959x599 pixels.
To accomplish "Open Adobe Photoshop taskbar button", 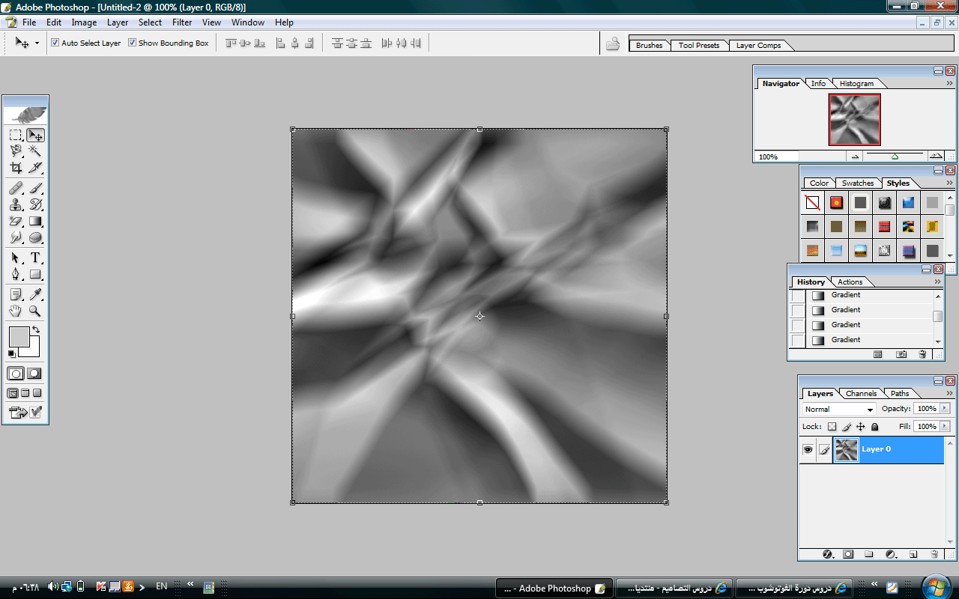I will [554, 589].
